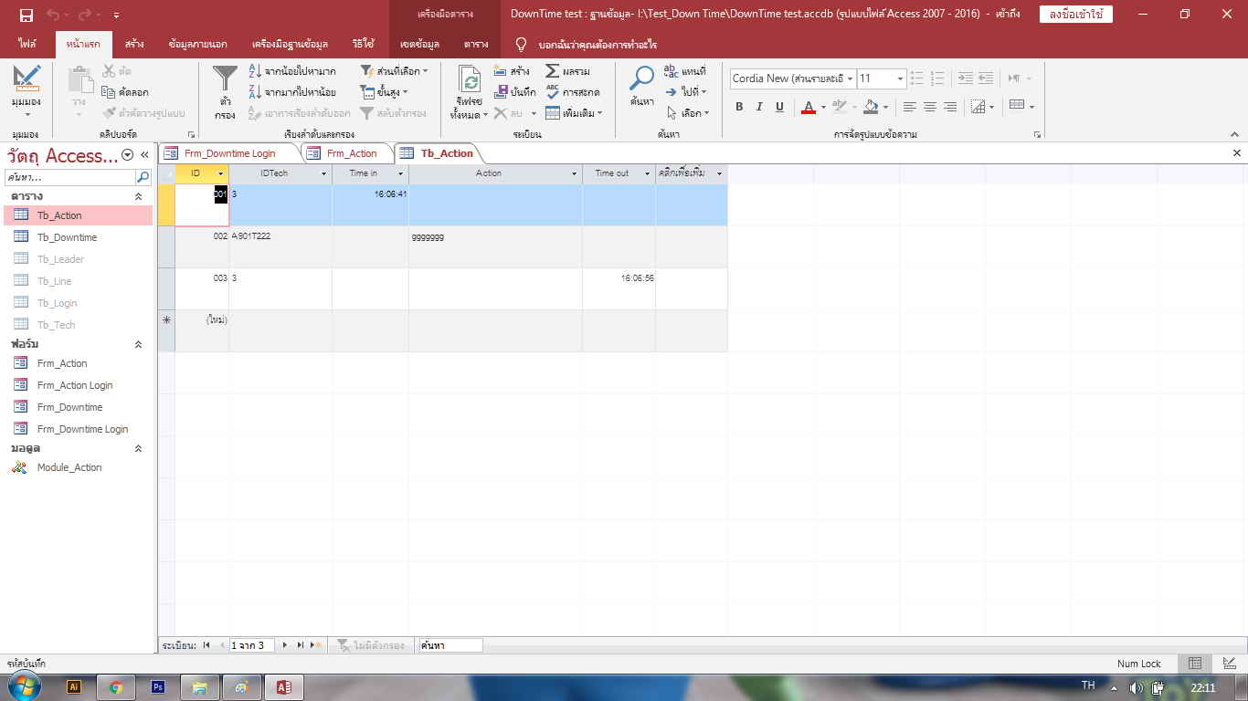Open the Create (สร้าง) ribbon tab
Viewport: 1248px width, 701px height.
coord(134,44)
